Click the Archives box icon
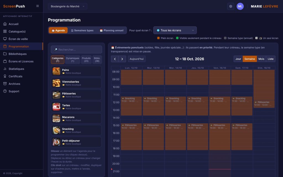Screen dimensions: 283x177 [5, 84]
